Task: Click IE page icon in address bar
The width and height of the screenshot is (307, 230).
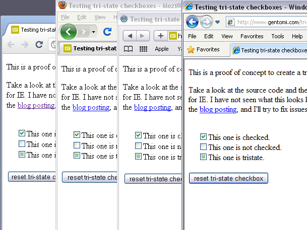Action: 231,22
